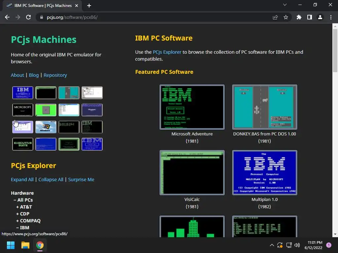Open the Chrome profile icon
Viewport: 338px width, 253px height.
[320, 17]
